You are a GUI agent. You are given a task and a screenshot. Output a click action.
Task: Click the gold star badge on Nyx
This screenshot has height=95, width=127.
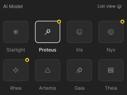122,22
